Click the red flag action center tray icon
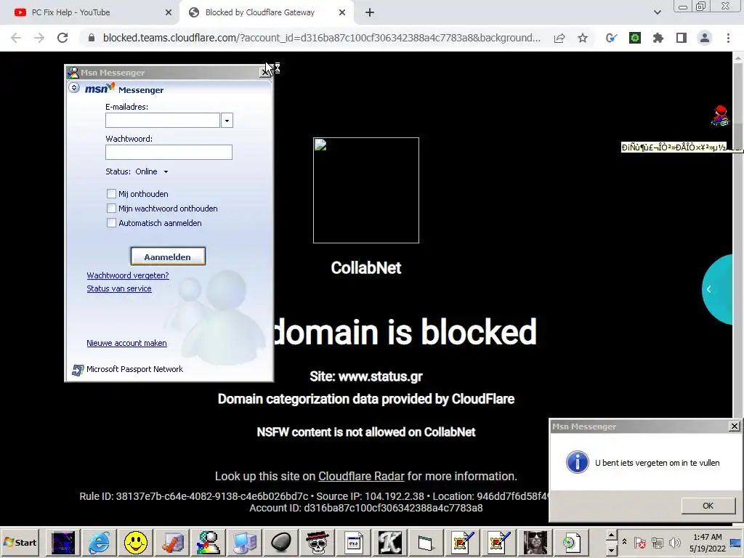744x558 pixels. [639, 542]
